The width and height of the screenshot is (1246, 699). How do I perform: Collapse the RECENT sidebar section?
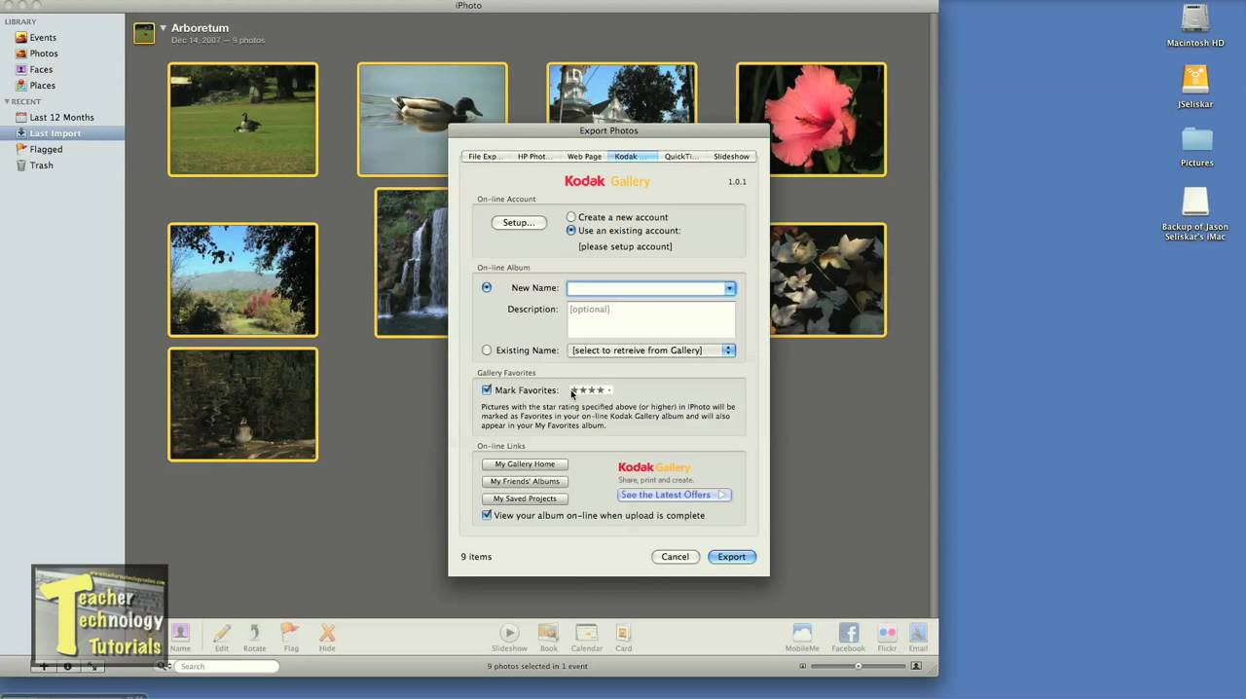coord(8,101)
